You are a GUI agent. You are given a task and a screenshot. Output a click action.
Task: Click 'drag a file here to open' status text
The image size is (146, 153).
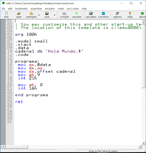[103, 151]
